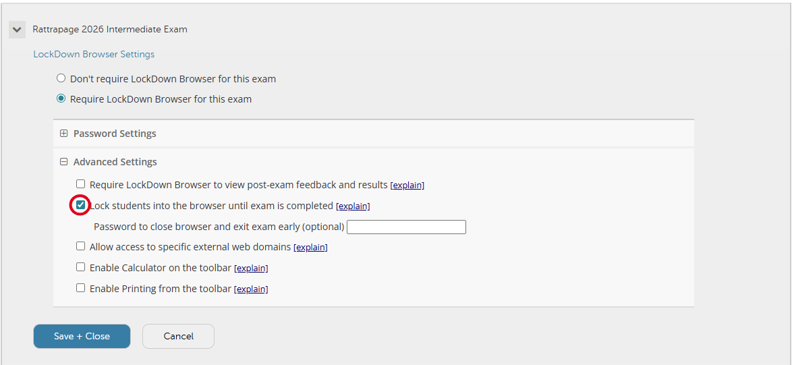Click the Rattrapage 2026 Intermediate Exam title

pyautogui.click(x=110, y=30)
